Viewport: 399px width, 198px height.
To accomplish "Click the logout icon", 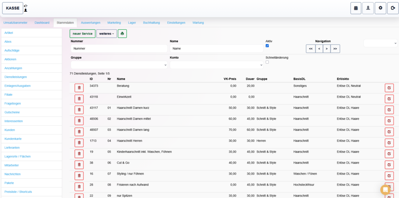I will click(393, 8).
